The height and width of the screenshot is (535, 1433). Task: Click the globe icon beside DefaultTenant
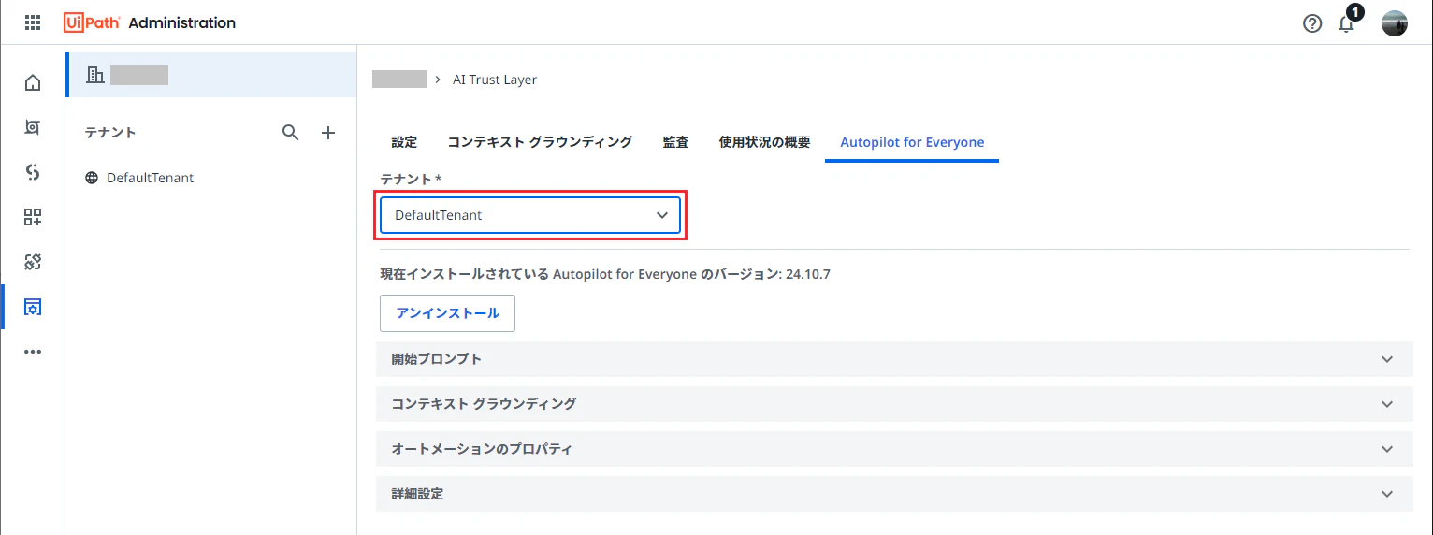pyautogui.click(x=92, y=178)
